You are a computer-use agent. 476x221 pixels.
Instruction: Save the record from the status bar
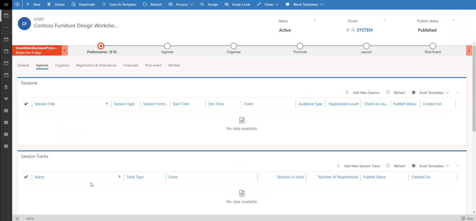(467, 218)
